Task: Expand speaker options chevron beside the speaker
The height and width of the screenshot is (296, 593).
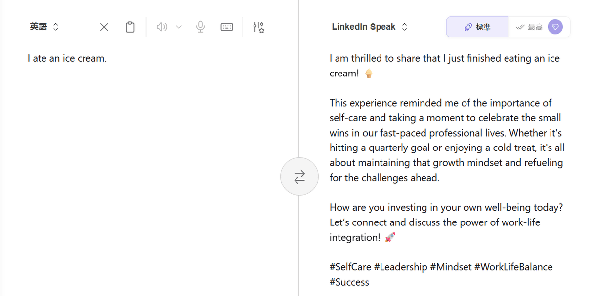Action: tap(179, 27)
